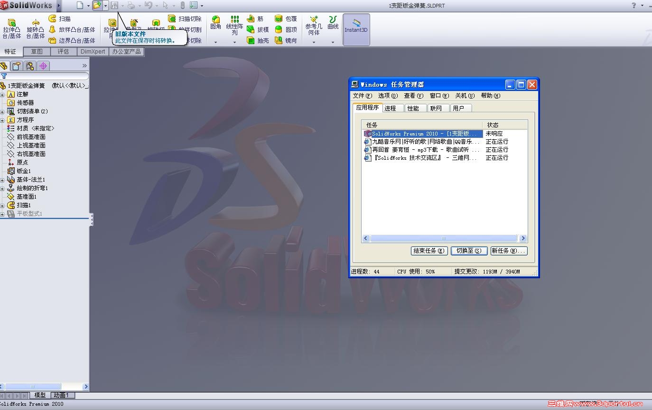
Task: Open the dropdown arrow below 圆角
Action: pos(216,42)
